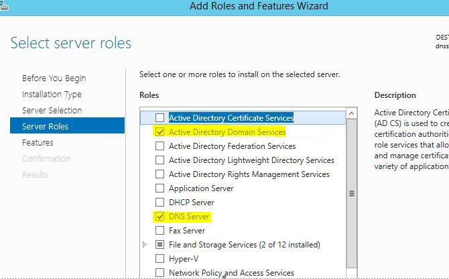Tick Active Directory Lightweight Directory Services
The width and height of the screenshot is (449, 279).
click(x=159, y=160)
